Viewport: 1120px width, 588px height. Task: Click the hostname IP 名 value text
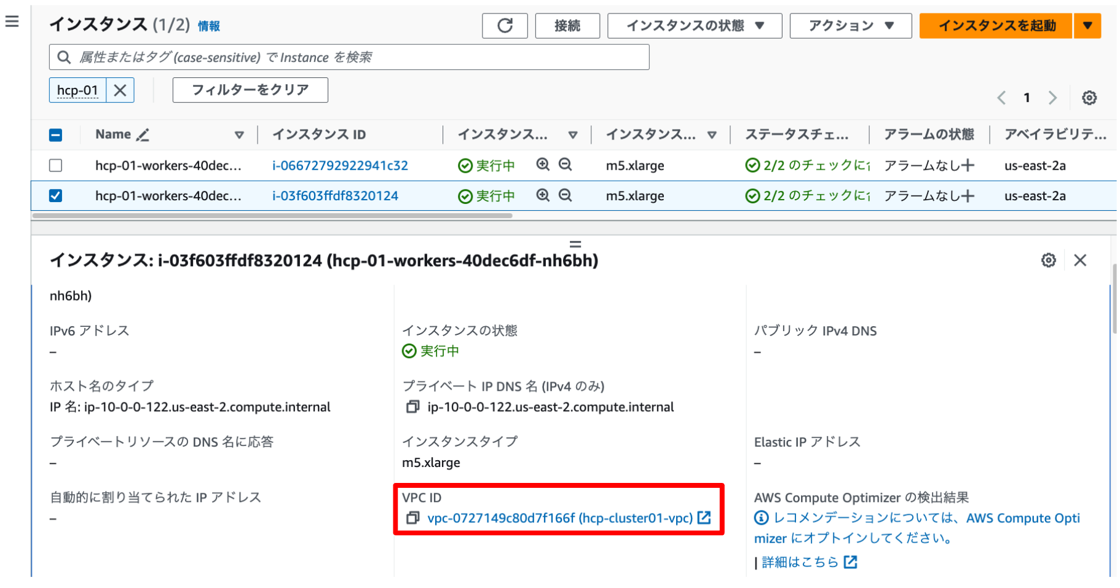[190, 407]
